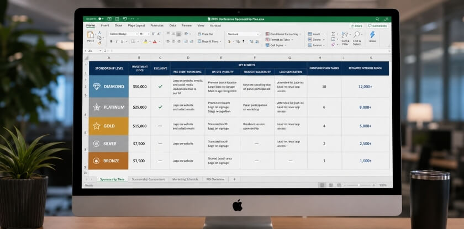464x229 pixels.
Task: Click the decrease indent icon
Action: (x=186, y=41)
